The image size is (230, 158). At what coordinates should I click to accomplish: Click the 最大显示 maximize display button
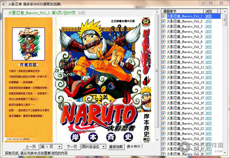134,147
